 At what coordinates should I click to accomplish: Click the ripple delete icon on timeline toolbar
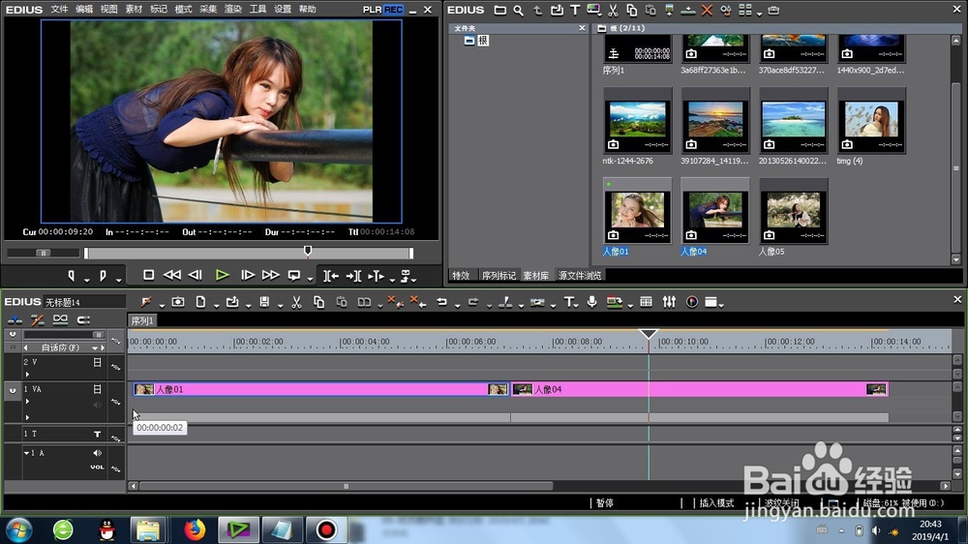(418, 302)
